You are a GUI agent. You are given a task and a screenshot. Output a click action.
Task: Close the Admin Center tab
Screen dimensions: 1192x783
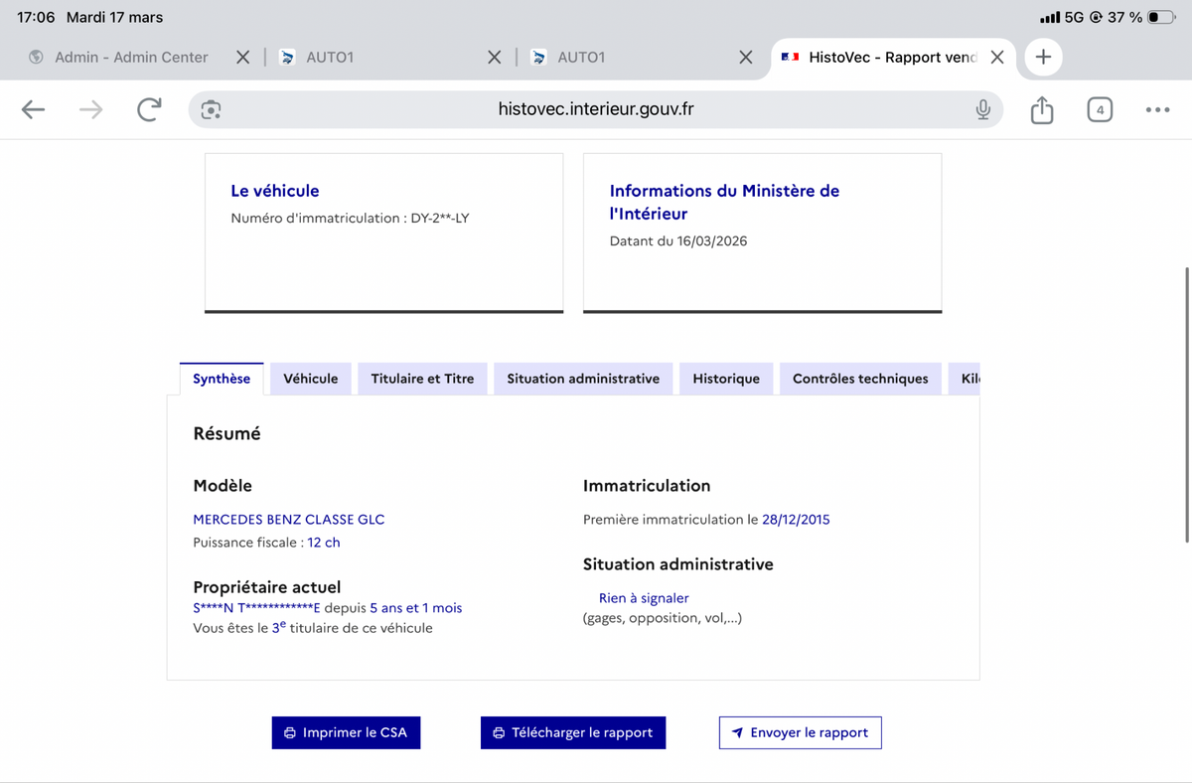[x=242, y=57]
